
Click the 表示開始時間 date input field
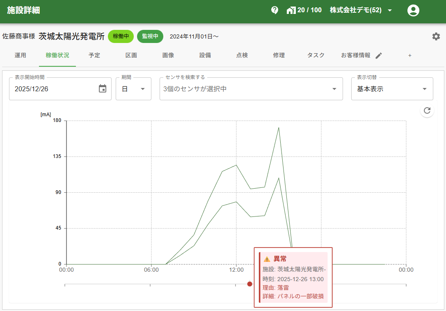pos(53,89)
